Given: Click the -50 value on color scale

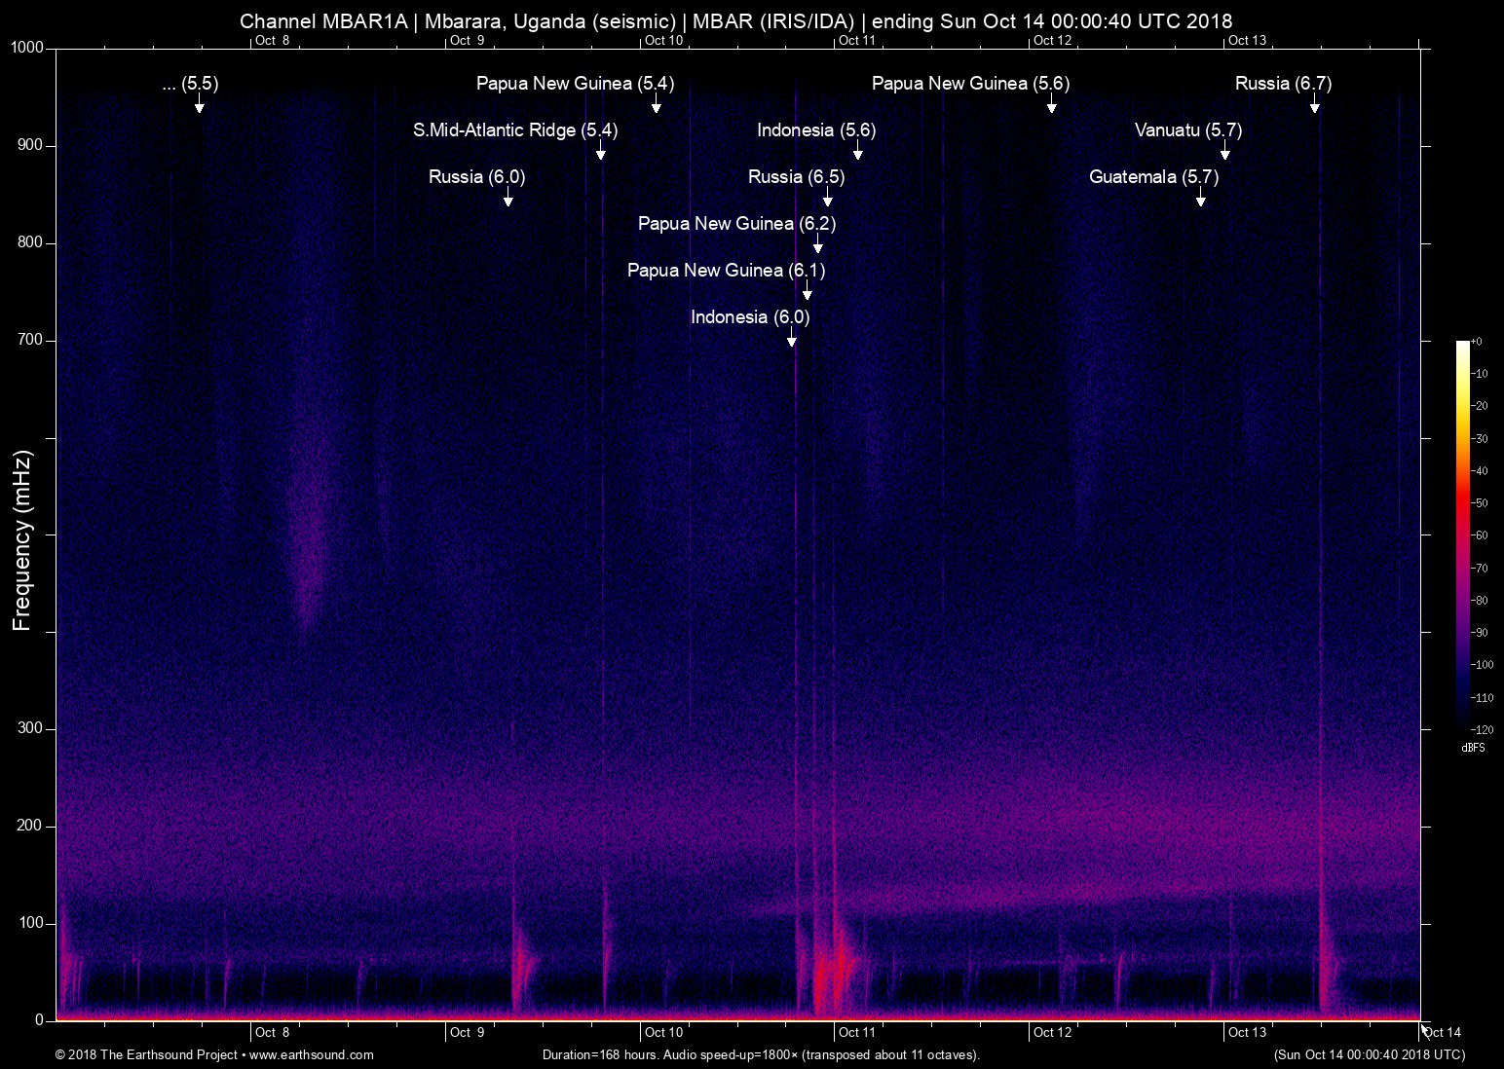Looking at the screenshot, I should pyautogui.click(x=1479, y=503).
